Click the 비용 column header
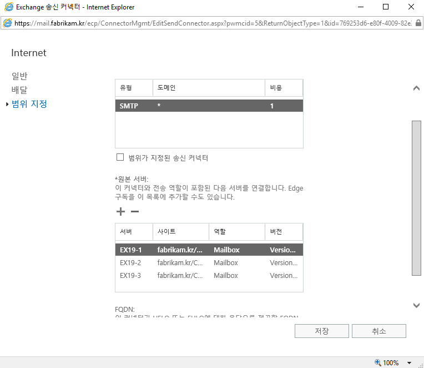The height and width of the screenshot is (368, 424). pos(284,88)
